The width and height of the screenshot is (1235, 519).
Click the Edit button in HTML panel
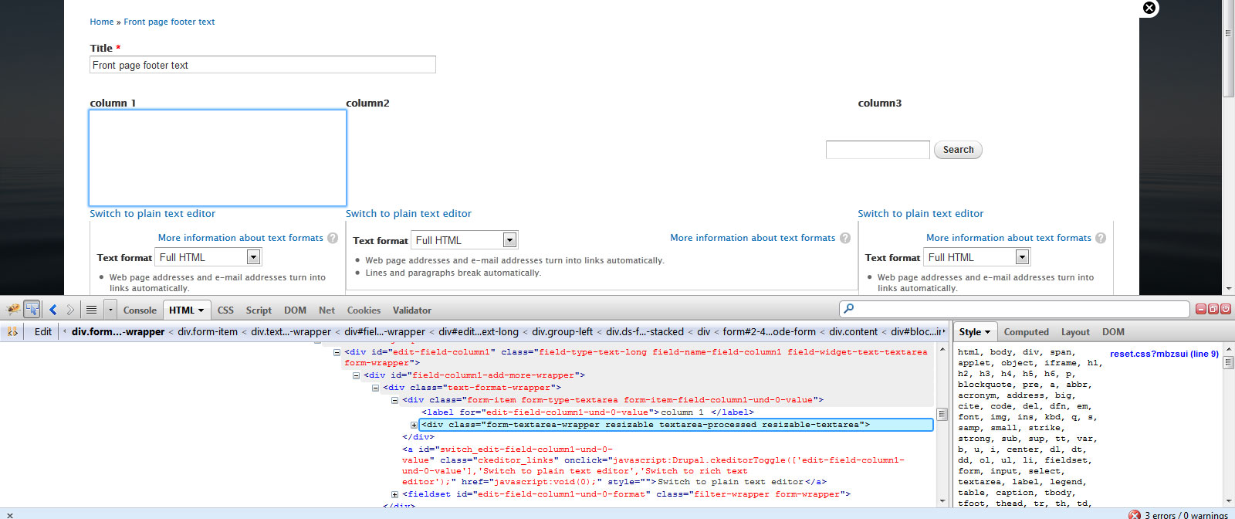click(43, 331)
